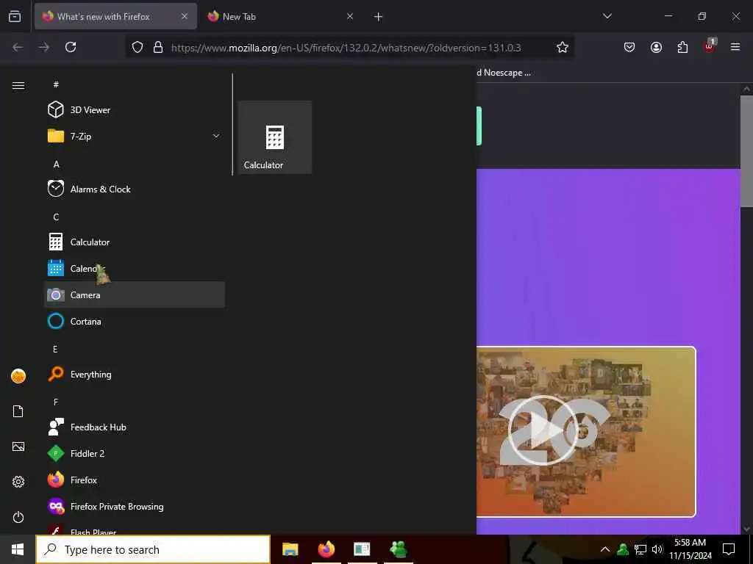
Task: Click the mozilla.org URL address bar
Action: click(x=346, y=48)
